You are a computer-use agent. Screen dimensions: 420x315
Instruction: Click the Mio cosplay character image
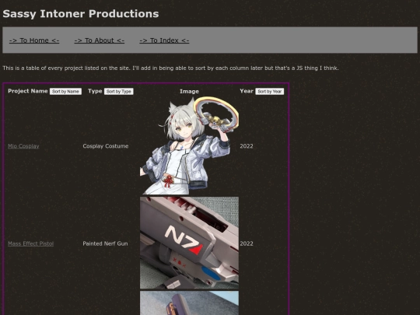[x=189, y=145]
